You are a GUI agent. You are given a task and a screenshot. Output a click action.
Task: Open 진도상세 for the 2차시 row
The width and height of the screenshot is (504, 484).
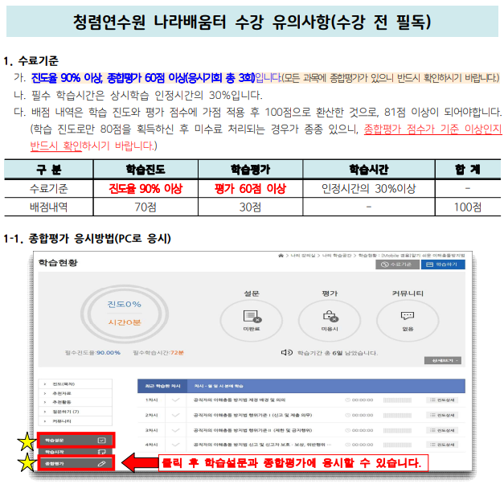pyautogui.click(x=441, y=415)
